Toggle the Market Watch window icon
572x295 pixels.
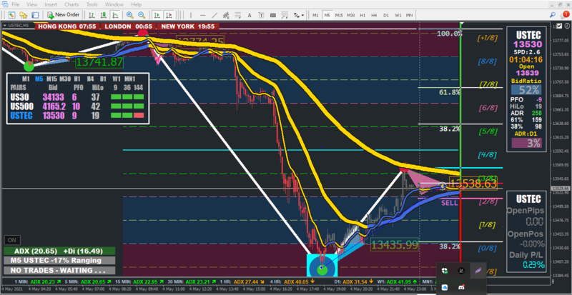(35, 15)
